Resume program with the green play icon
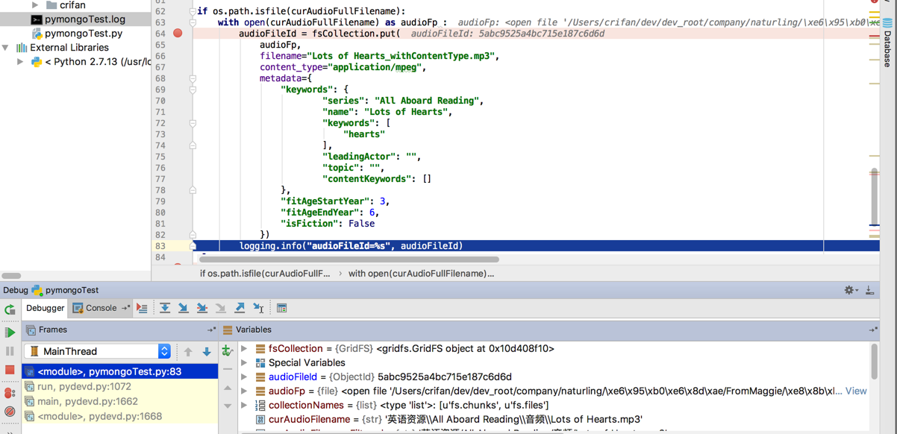The image size is (897, 434). [10, 333]
